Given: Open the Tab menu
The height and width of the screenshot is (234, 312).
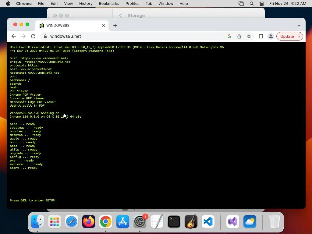Looking at the screenshot, I should 149,3.
